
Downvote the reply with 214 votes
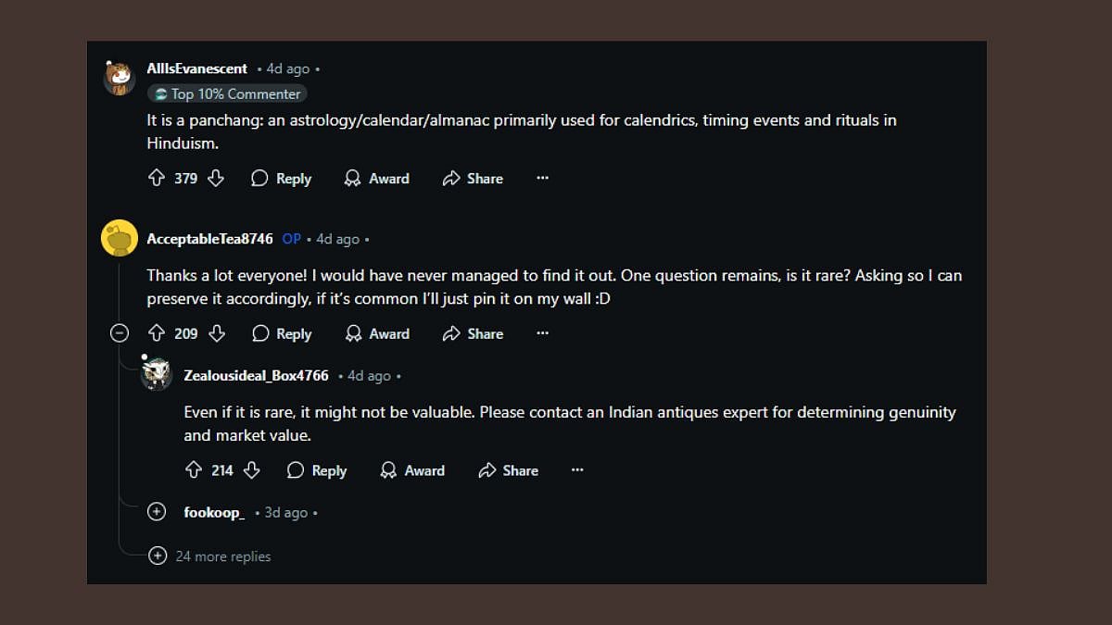coord(252,470)
